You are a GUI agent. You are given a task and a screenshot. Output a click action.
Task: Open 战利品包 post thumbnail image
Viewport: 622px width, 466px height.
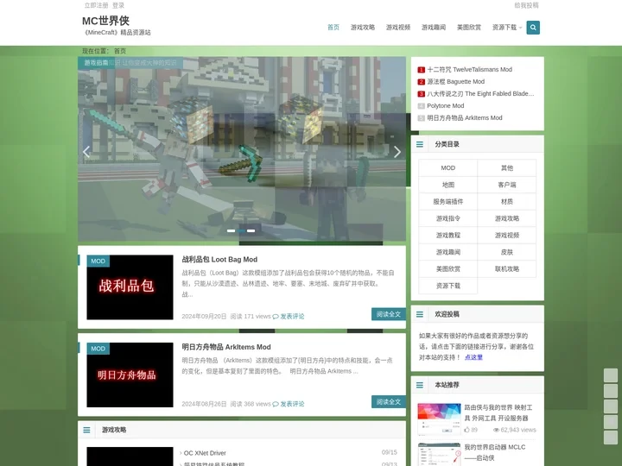pyautogui.click(x=130, y=287)
